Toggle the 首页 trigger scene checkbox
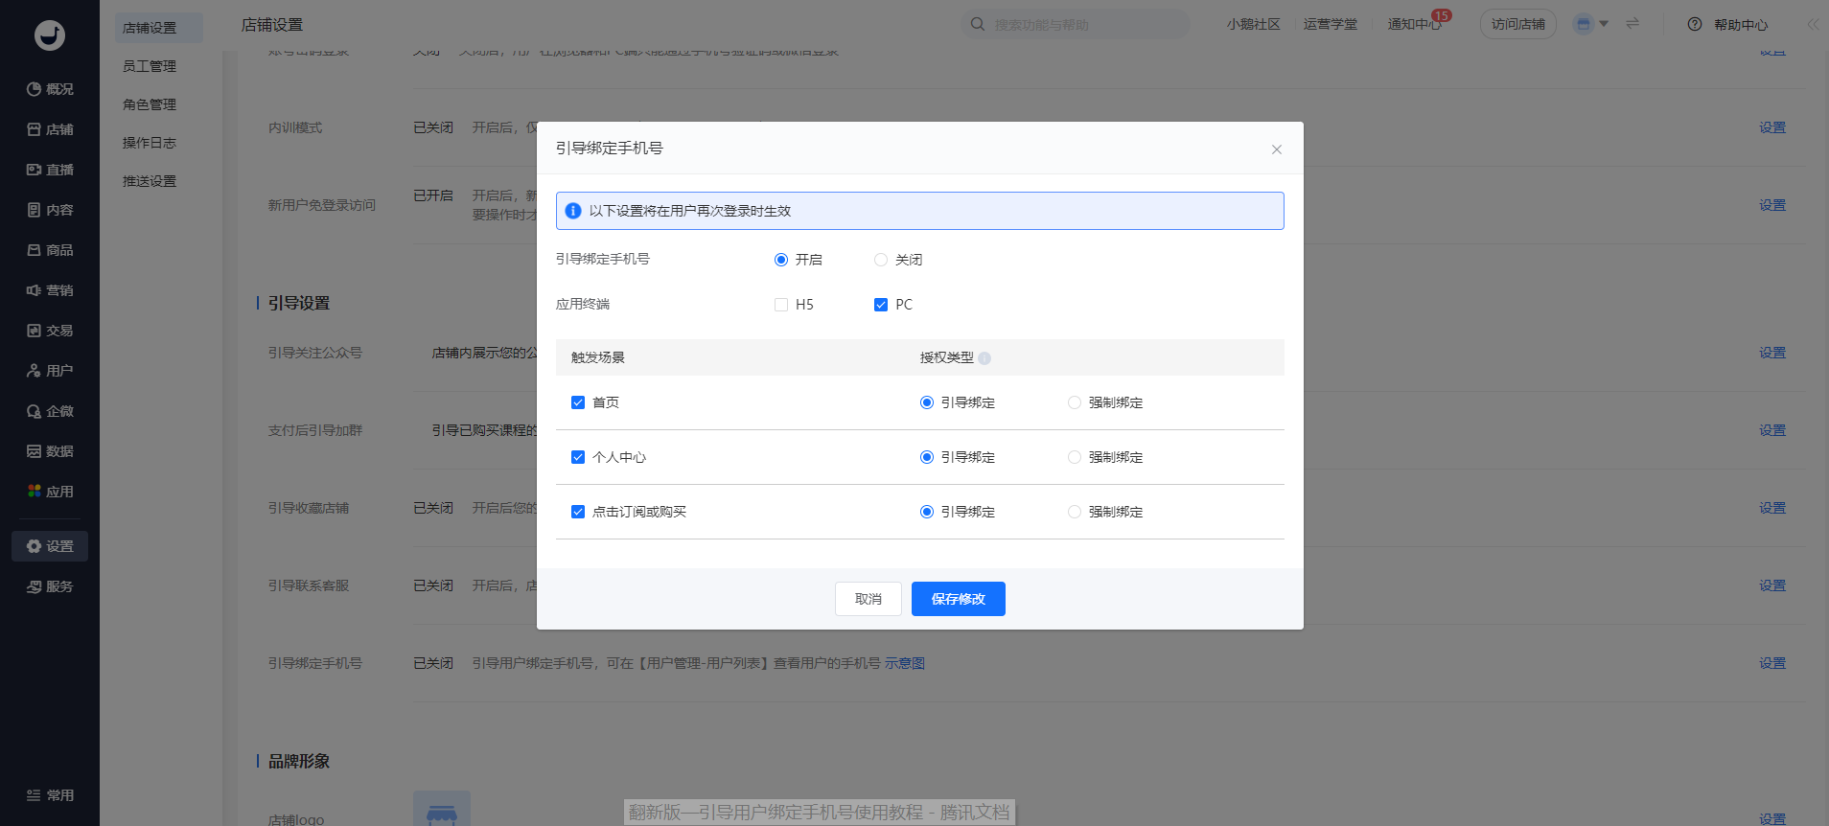The width and height of the screenshot is (1829, 826). tap(578, 402)
